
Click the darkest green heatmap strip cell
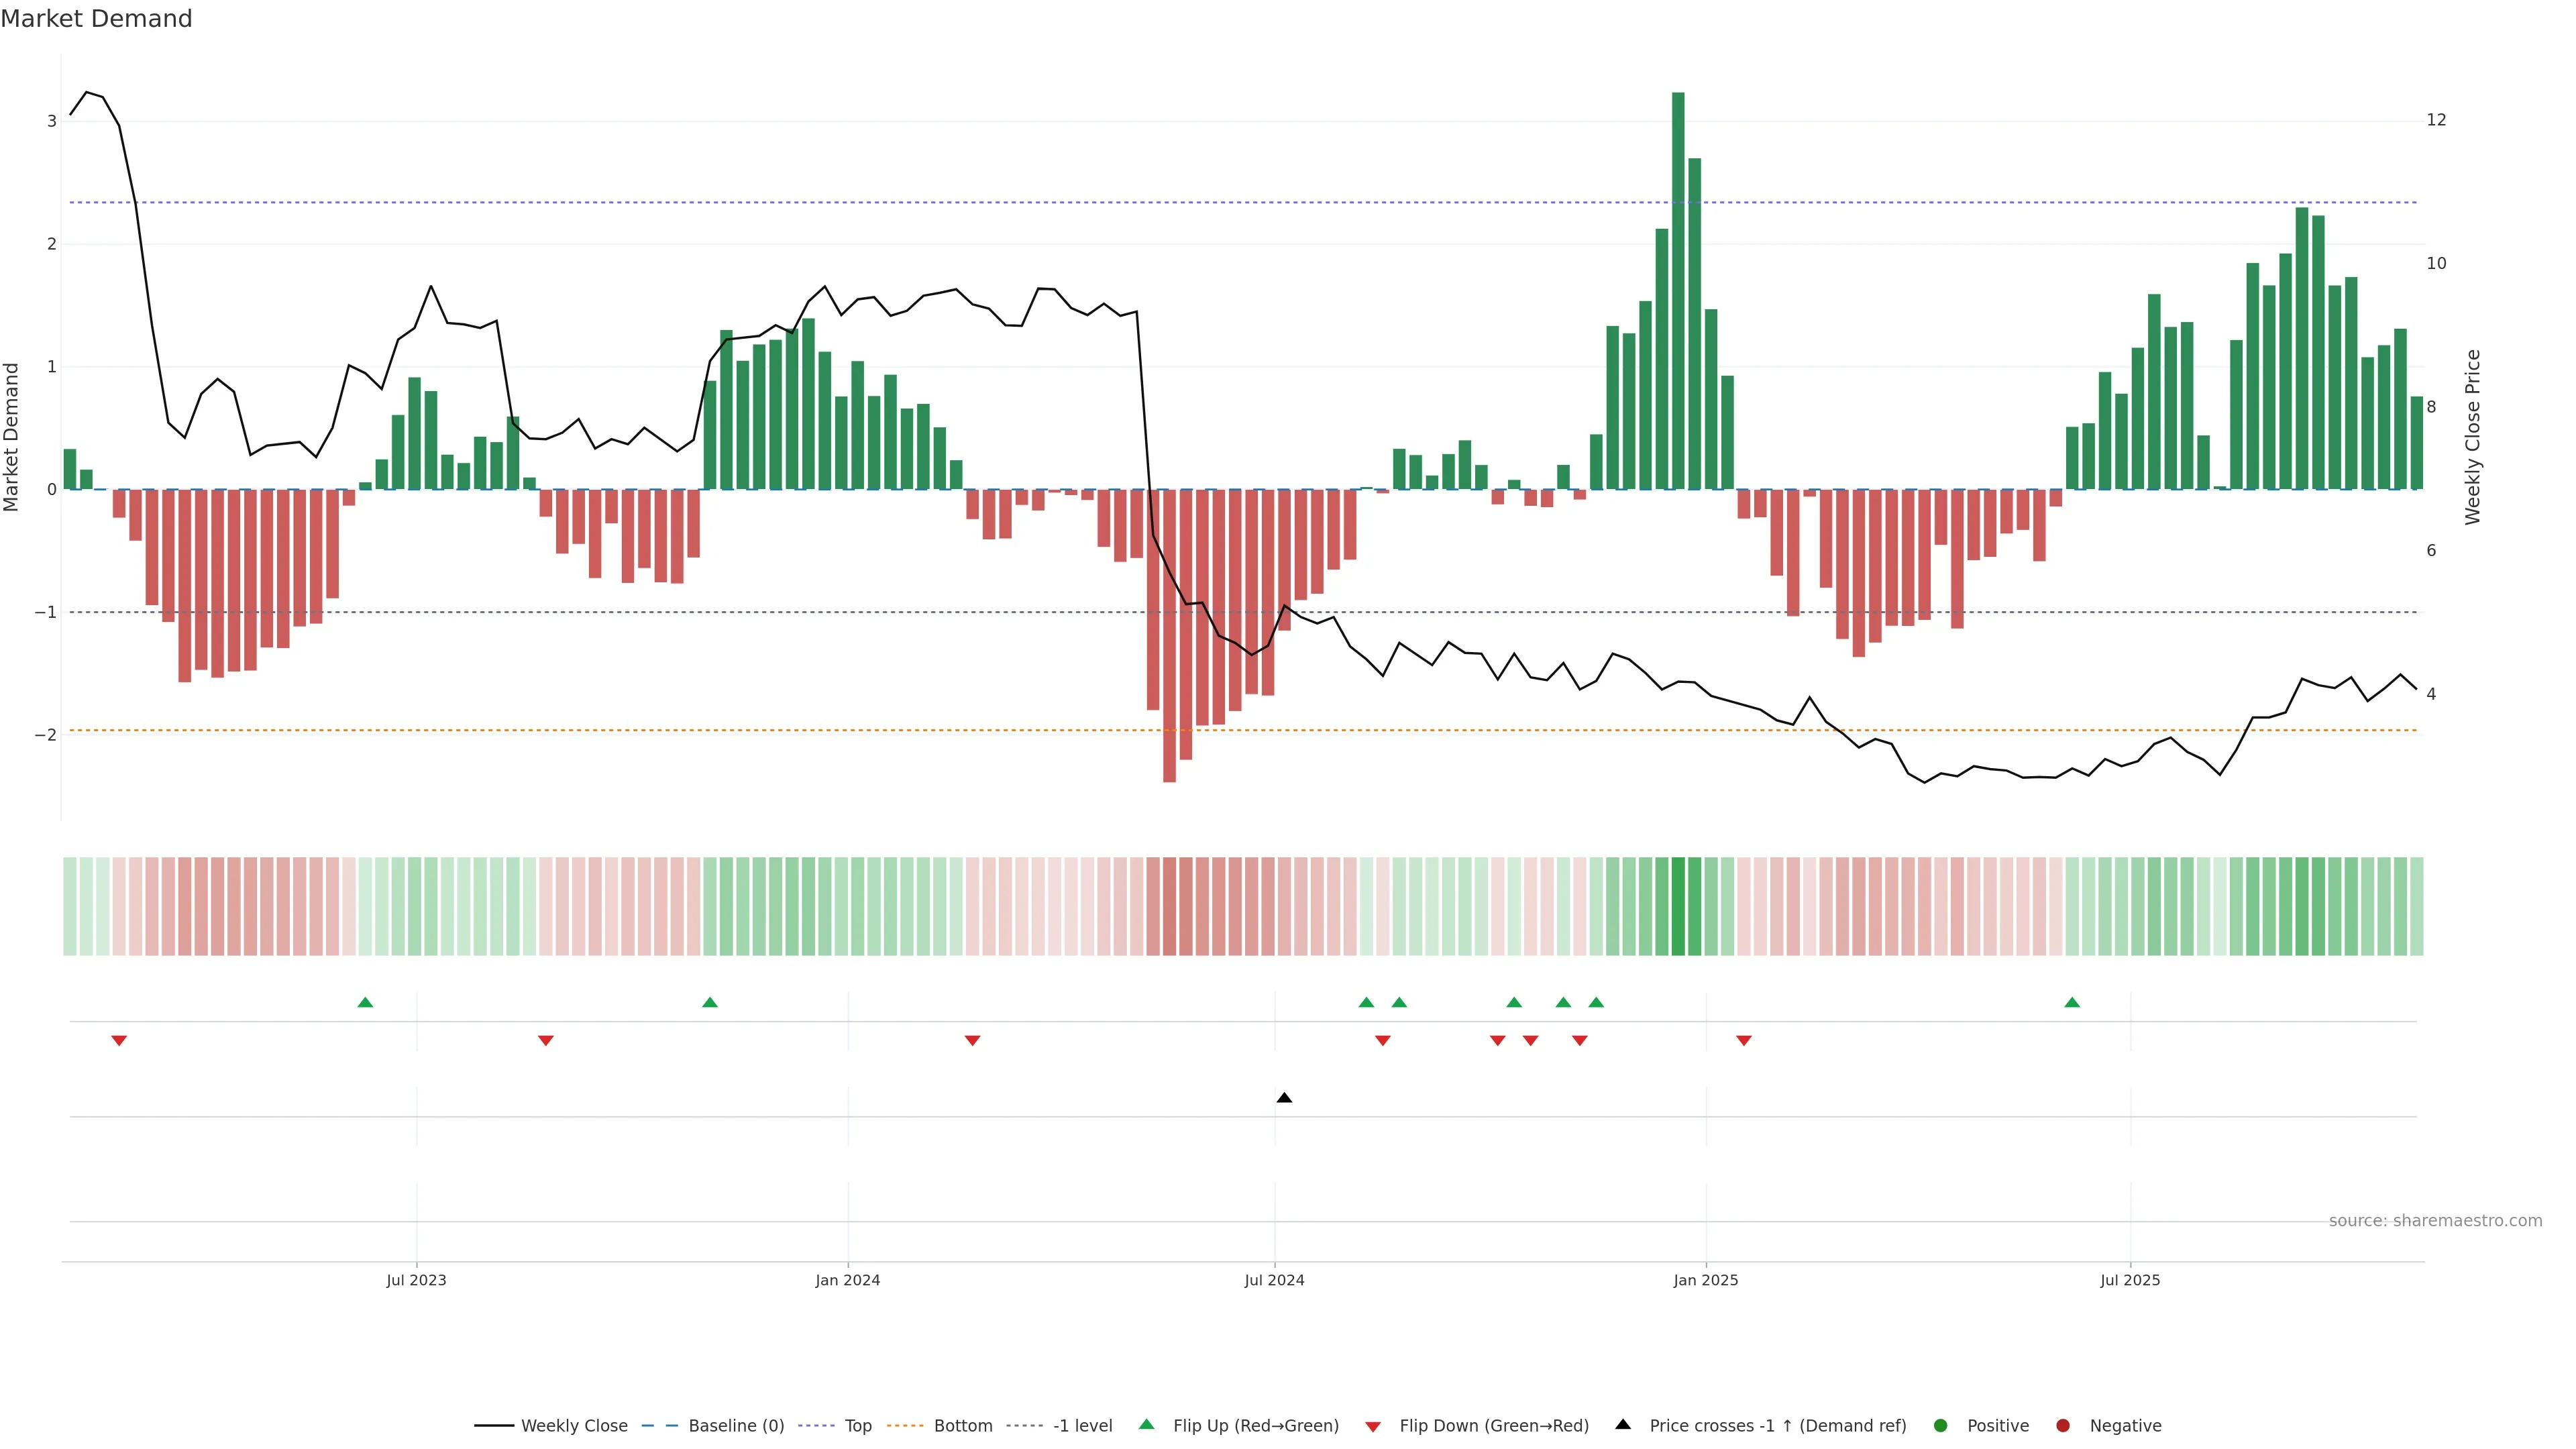click(x=1678, y=906)
